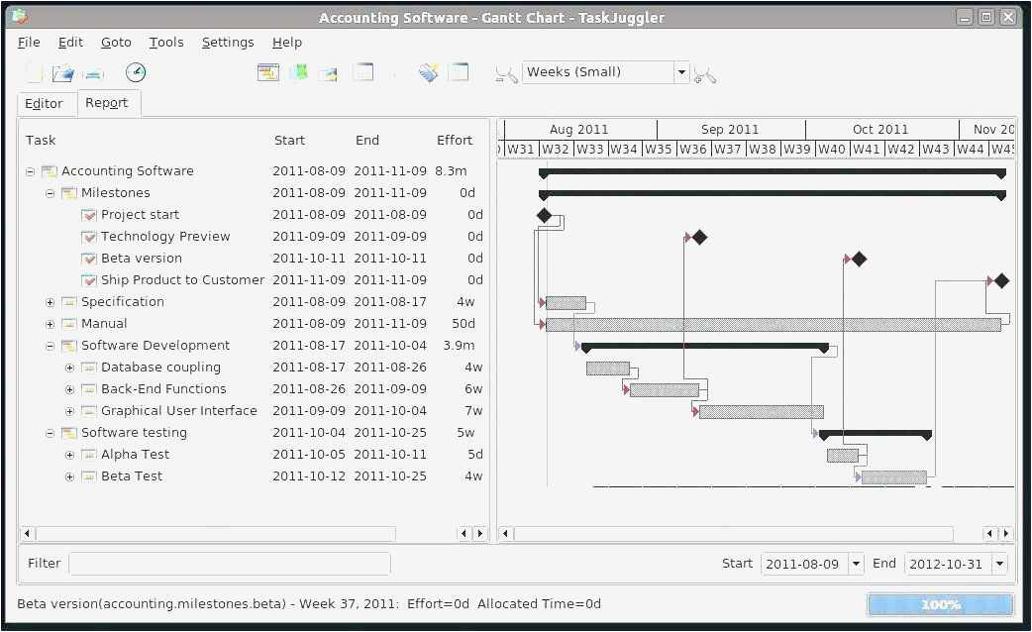Image resolution: width=1032 pixels, height=632 pixels.
Task: Expand the Beta Test task
Action: coord(69,476)
